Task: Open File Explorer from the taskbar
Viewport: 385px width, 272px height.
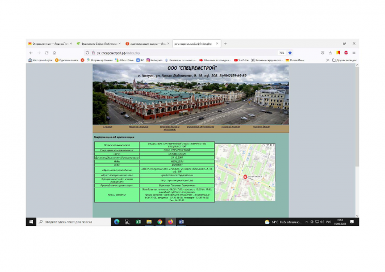Action: coord(149,222)
